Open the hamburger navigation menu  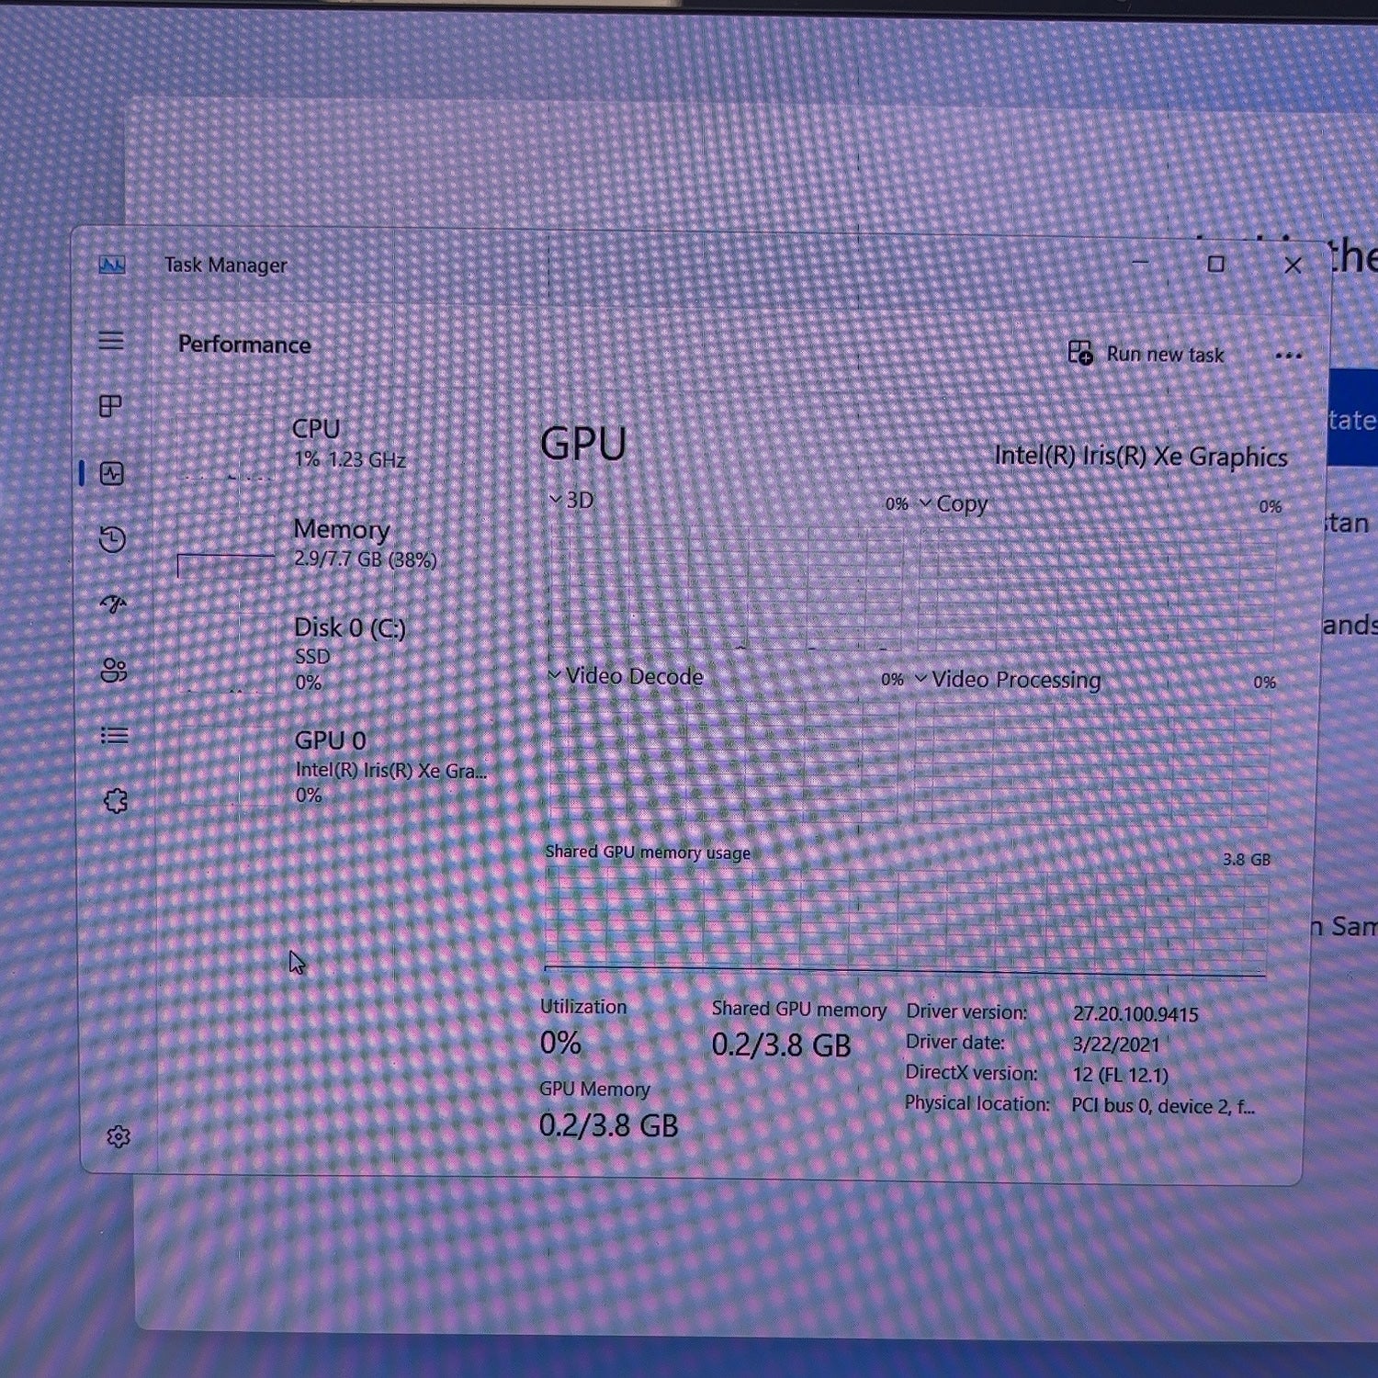(111, 341)
